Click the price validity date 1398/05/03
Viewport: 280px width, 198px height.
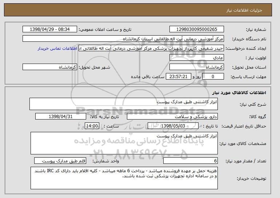click(x=173, y=126)
